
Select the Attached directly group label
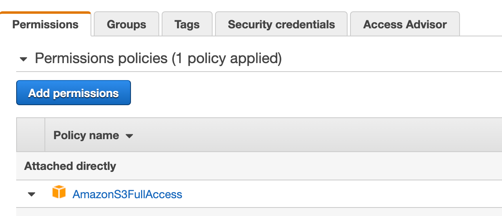(x=70, y=166)
